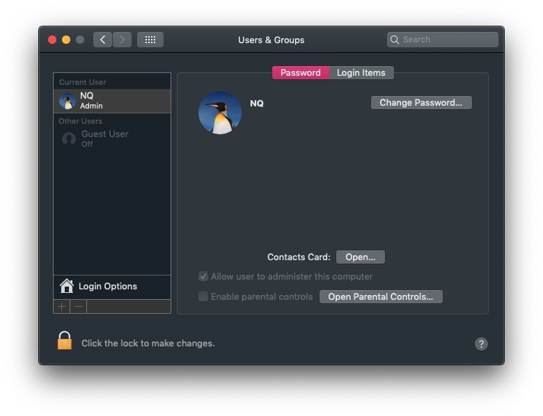Click the Change Password button
The width and height of the screenshot is (543, 416).
421,102
